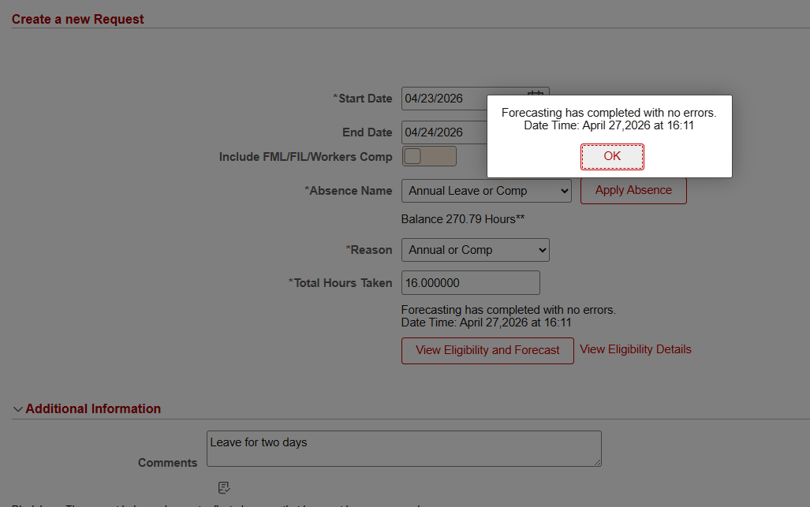
Task: Click the spell check icon below Comments
Action: (224, 487)
